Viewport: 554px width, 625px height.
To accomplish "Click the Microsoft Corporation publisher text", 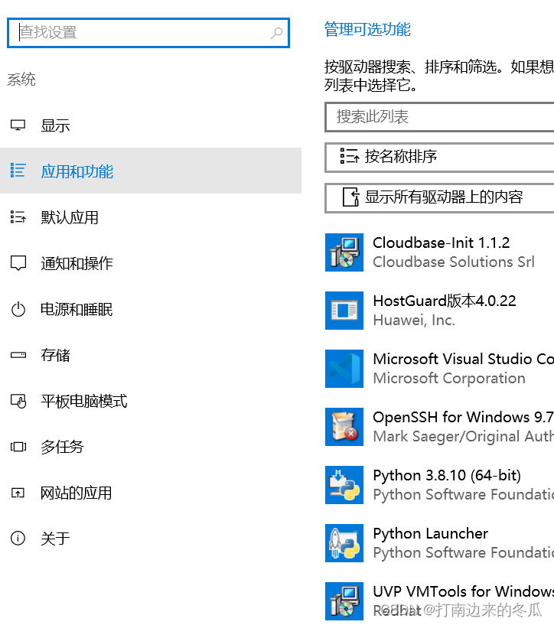I will (449, 378).
